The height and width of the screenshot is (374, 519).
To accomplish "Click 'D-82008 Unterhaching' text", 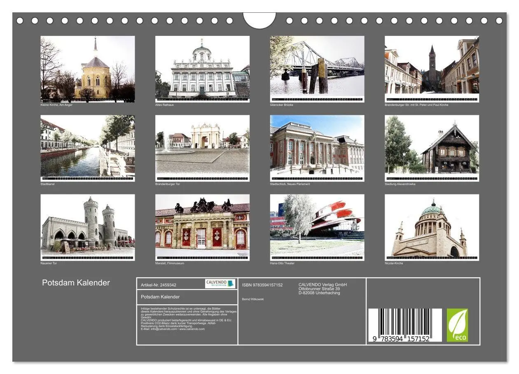I will coord(319,293).
